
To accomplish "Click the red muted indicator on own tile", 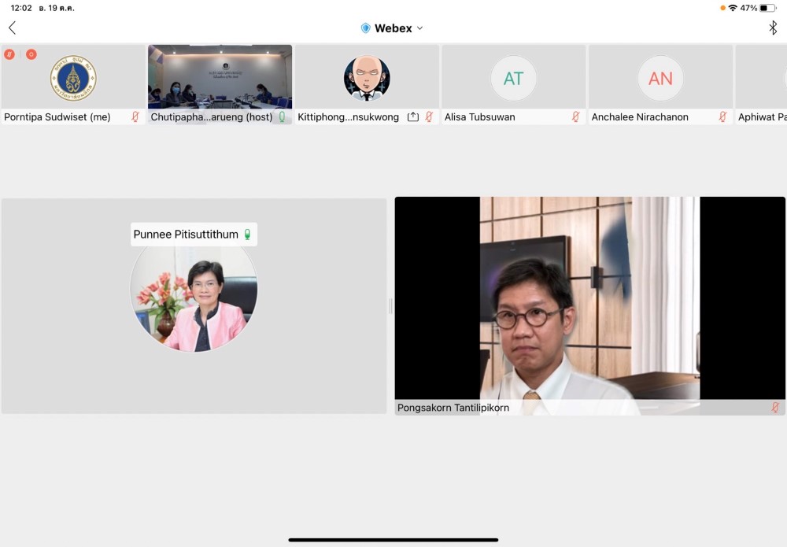I will pyautogui.click(x=9, y=54).
